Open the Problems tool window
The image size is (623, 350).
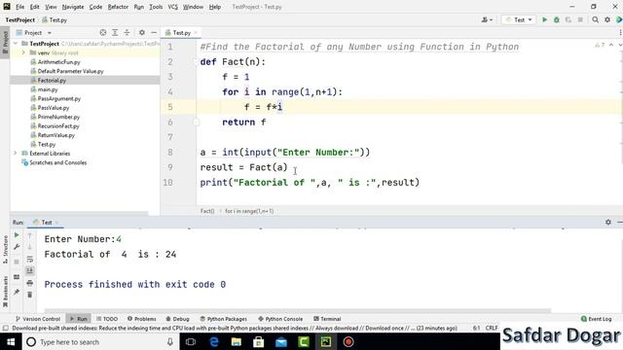(142, 319)
